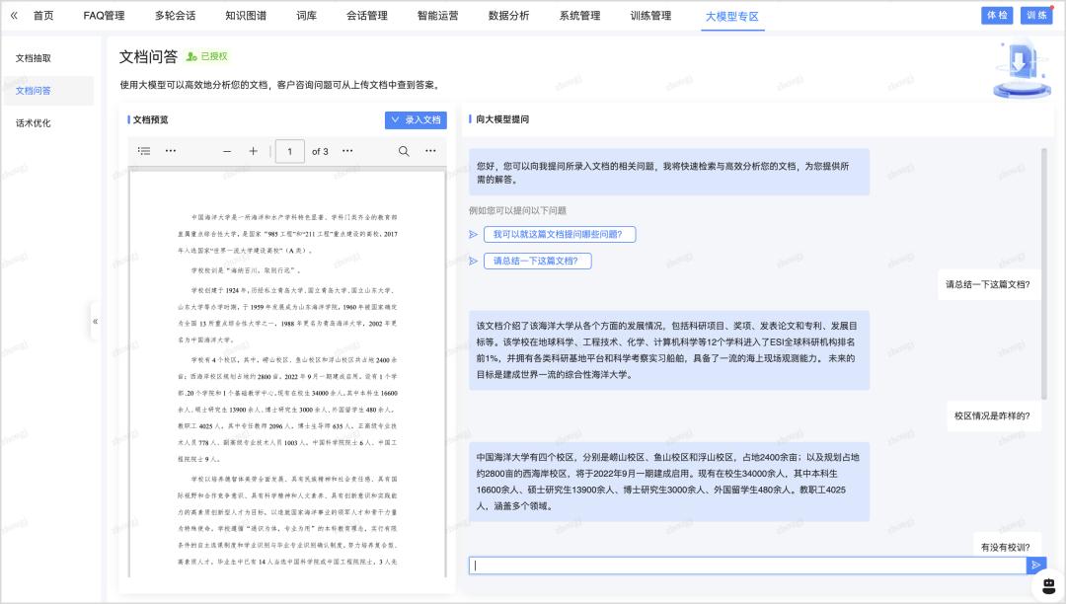The height and width of the screenshot is (604, 1066).
Task: Toggle the PDF sidebar outline list icon
Action: 144,151
